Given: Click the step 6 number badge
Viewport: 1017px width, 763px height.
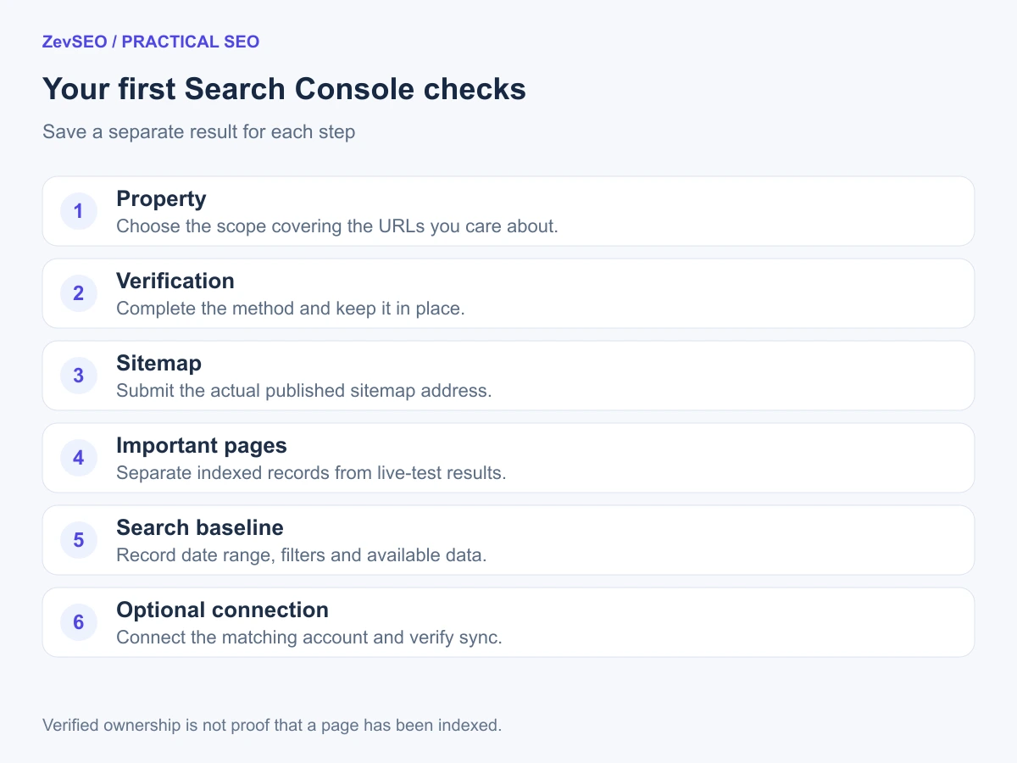Looking at the screenshot, I should point(79,622).
